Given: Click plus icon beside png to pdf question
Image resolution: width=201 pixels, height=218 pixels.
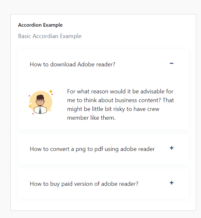Looking at the screenshot, I should point(172,148).
